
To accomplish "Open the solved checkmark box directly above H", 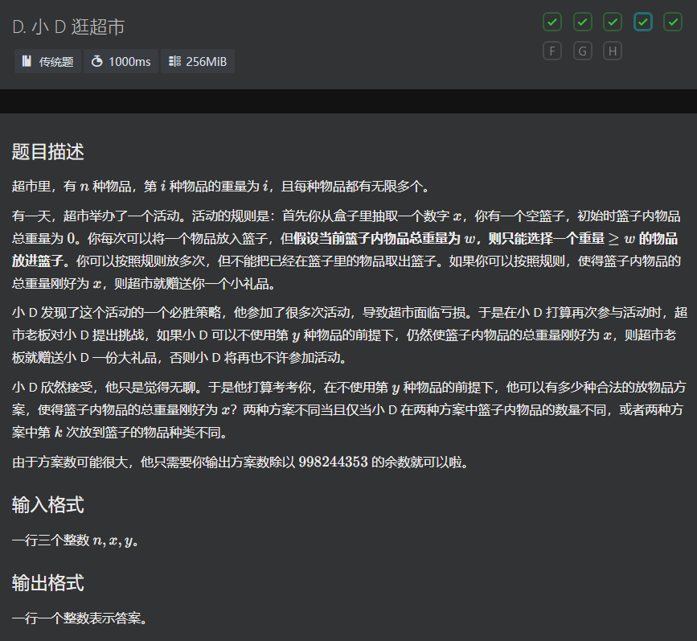I will (x=613, y=22).
